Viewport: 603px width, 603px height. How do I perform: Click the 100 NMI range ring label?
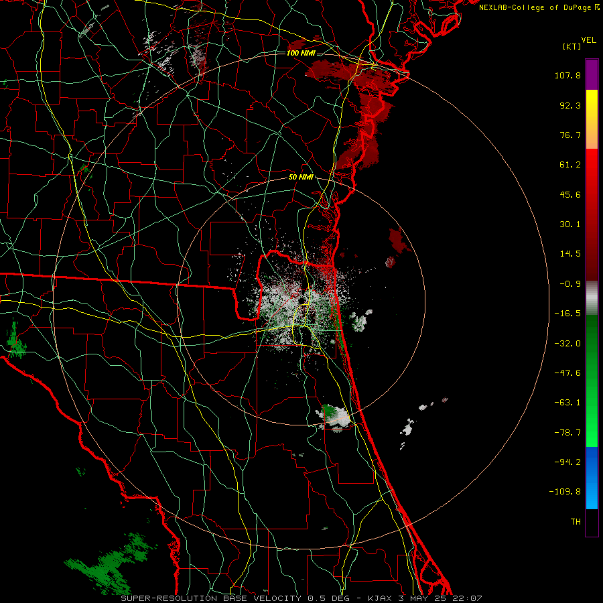point(301,53)
